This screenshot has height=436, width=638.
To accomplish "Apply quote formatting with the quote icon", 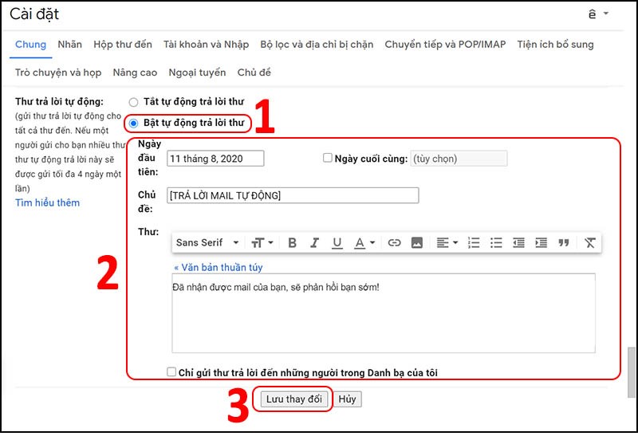I will [x=564, y=243].
